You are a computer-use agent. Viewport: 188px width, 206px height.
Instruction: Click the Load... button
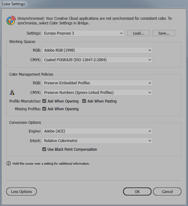pyautogui.click(x=139, y=33)
